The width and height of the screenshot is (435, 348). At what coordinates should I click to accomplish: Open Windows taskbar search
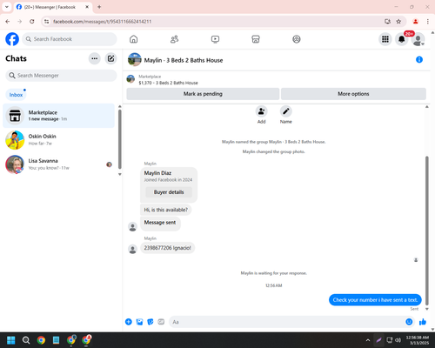coord(26,340)
